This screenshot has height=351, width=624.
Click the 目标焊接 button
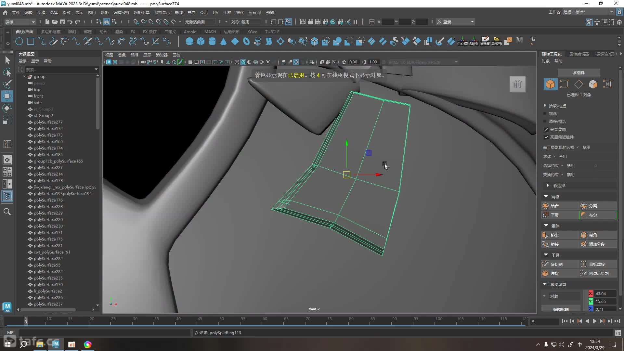pyautogui.click(x=598, y=264)
